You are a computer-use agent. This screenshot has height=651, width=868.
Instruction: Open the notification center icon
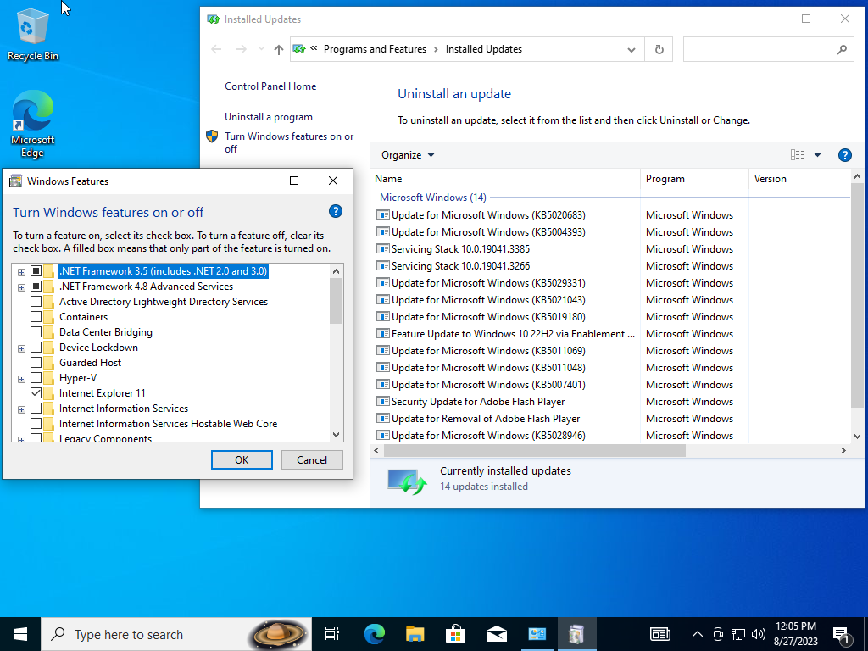[842, 634]
